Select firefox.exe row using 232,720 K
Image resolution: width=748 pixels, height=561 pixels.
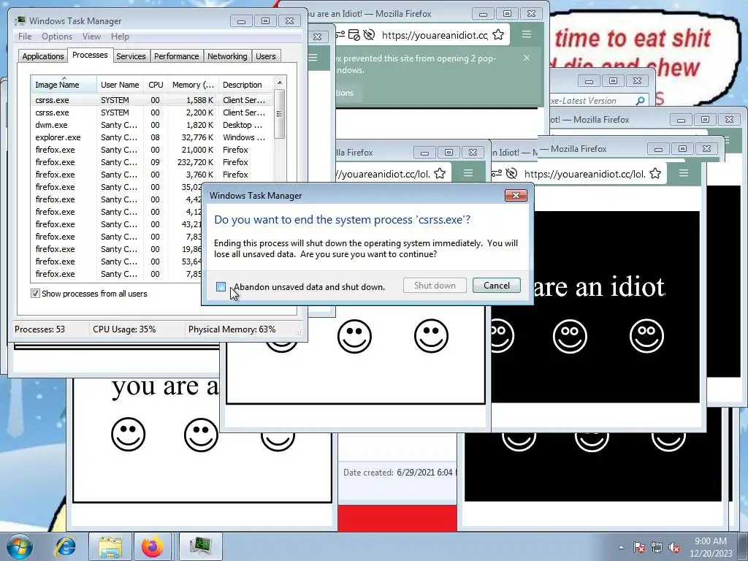point(153,162)
